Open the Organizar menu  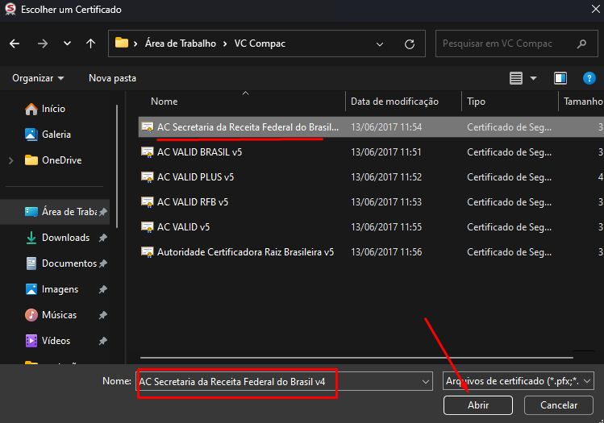(x=38, y=78)
